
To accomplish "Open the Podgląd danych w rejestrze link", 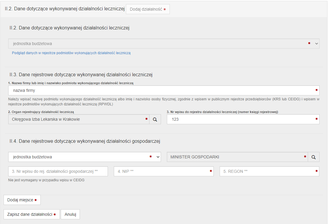I will pyautogui.click(x=71, y=53).
